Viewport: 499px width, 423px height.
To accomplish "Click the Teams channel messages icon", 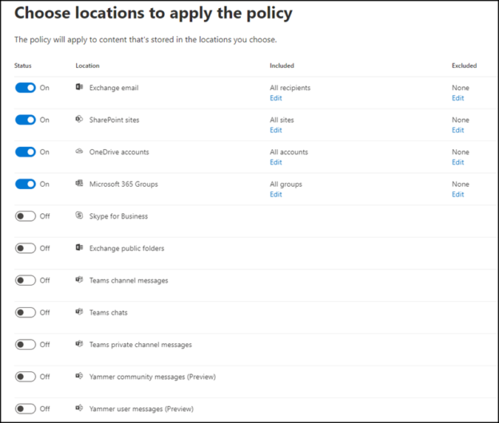I will point(79,280).
